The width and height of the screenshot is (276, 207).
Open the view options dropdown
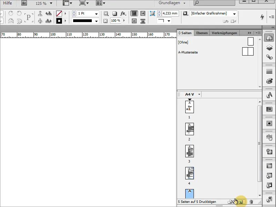67,3
